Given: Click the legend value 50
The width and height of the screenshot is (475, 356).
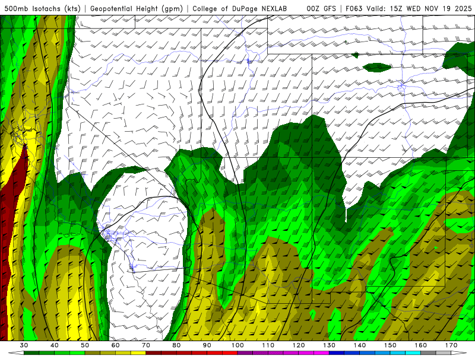Looking at the screenshot, I should tap(85, 345).
